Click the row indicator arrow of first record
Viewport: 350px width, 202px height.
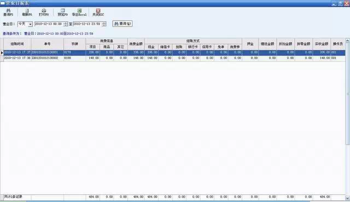click(2, 53)
